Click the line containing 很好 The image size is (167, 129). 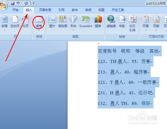[125, 103]
